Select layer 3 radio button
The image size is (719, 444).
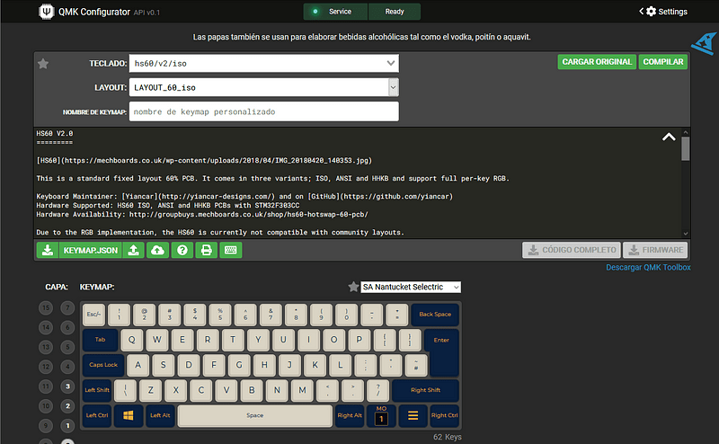(x=67, y=386)
